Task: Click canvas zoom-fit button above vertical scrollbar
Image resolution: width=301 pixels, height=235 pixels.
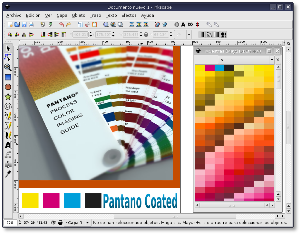Action: click(x=288, y=44)
